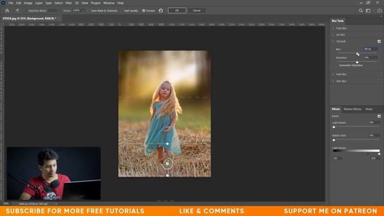Enable Save Mask to Channels checkbox
Image resolution: width=384 pixels, height=216 pixels.
[89, 11]
